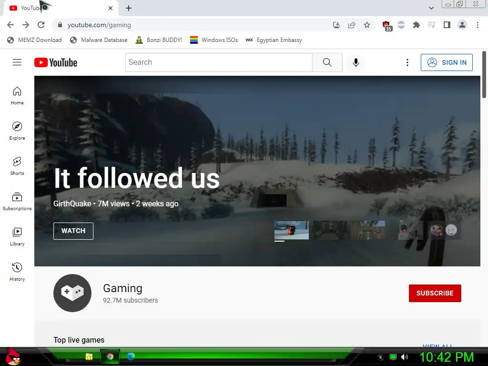488x366 pixels.
Task: Click the install app icon in address bar
Action: pyautogui.click(x=336, y=25)
